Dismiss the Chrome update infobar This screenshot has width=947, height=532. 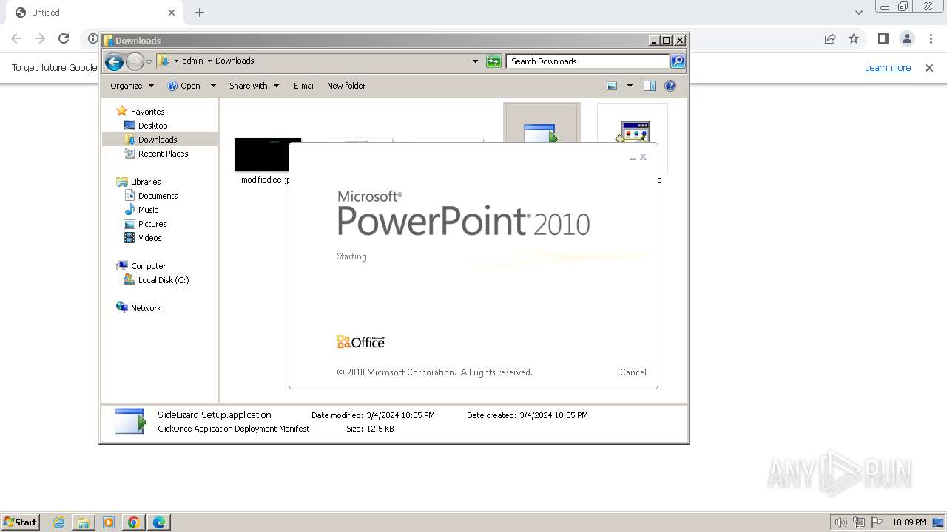click(929, 67)
